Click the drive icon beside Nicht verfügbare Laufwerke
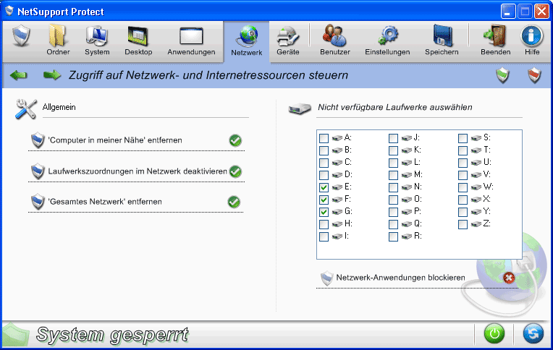Image resolution: width=553 pixels, height=350 pixels. (300, 108)
